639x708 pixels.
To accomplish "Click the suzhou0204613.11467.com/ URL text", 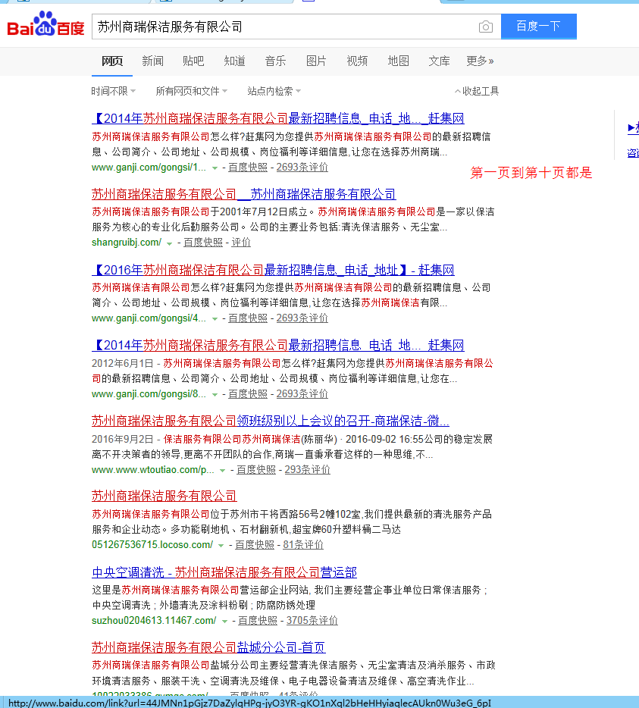I will coord(154,620).
